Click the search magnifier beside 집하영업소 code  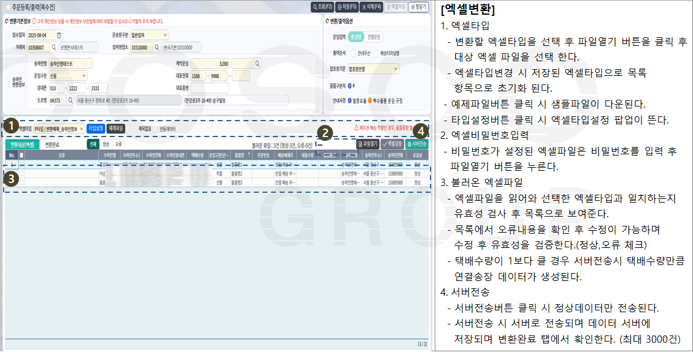coord(157,47)
